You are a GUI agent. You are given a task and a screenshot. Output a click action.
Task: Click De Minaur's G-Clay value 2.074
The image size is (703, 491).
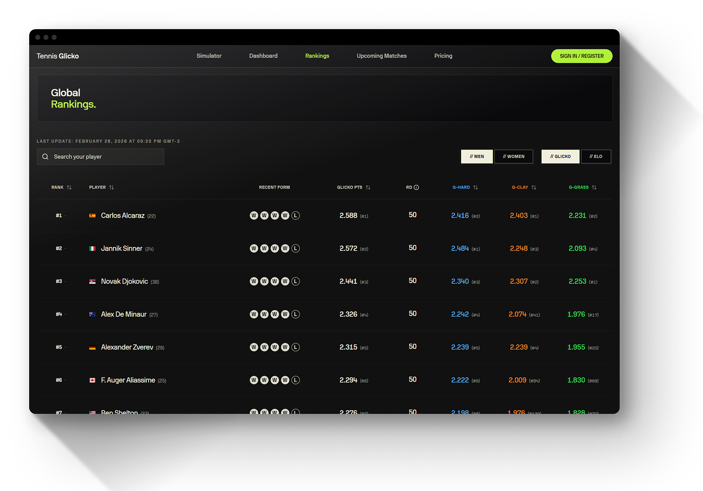coord(517,314)
